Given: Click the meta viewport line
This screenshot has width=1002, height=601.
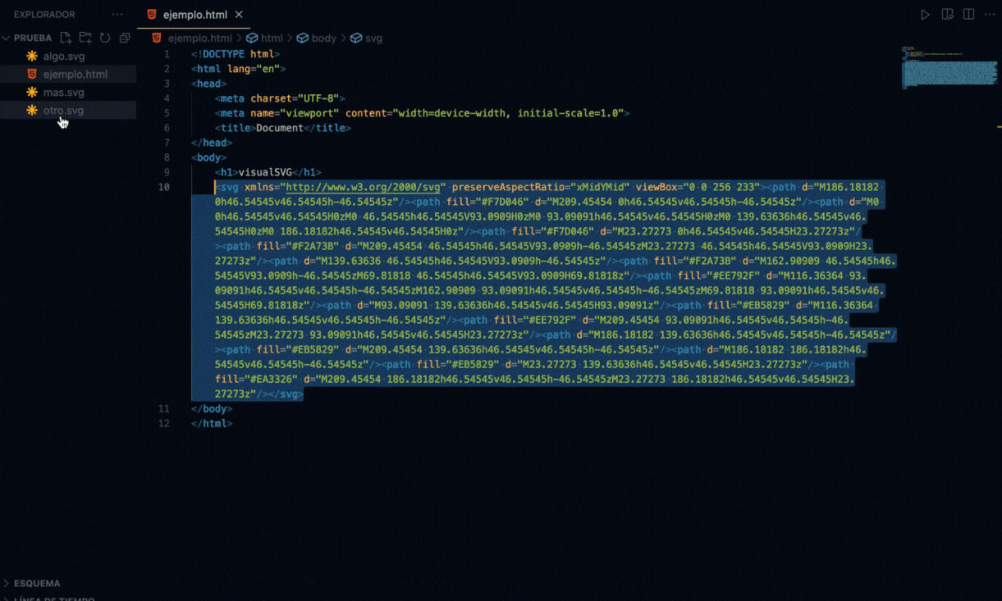Looking at the screenshot, I should point(422,113).
